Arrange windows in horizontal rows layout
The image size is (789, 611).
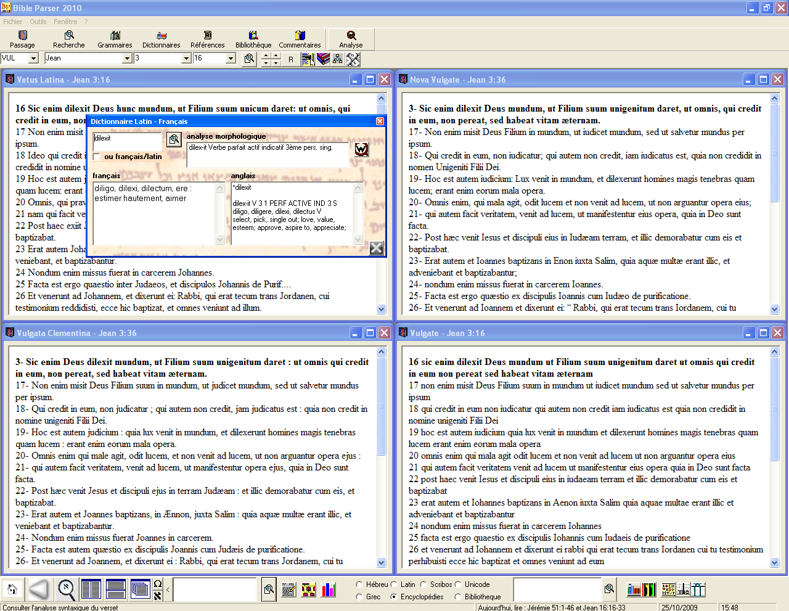115,589
